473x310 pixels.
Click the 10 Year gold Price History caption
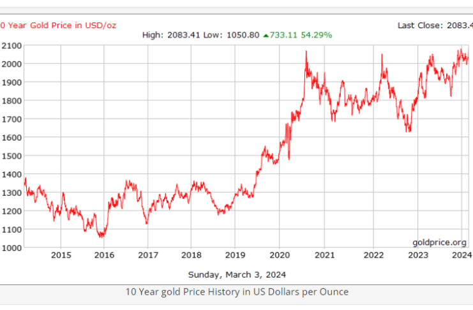point(237,292)
